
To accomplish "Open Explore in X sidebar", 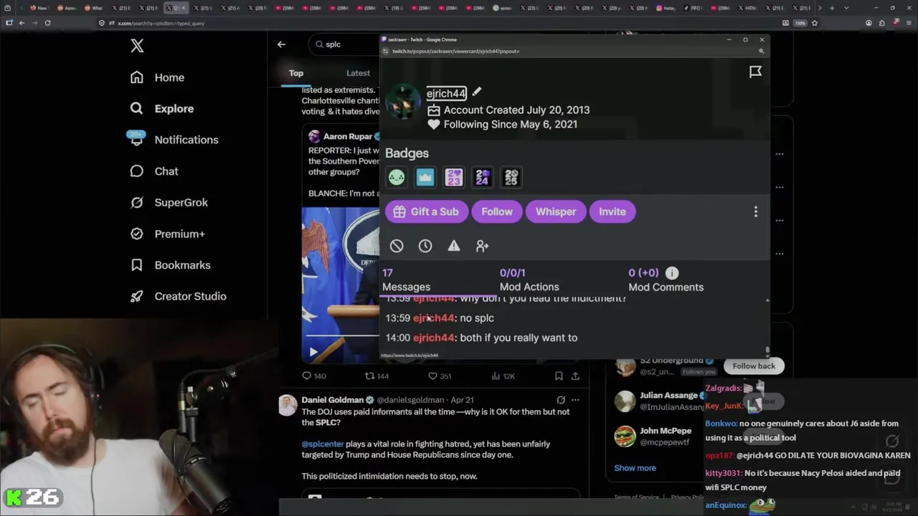I will [161, 108].
